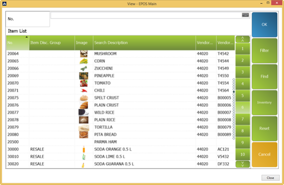Viewport: 284px width, 185px height.
Task: Focus the No. search input field
Action: (x=151, y=15)
